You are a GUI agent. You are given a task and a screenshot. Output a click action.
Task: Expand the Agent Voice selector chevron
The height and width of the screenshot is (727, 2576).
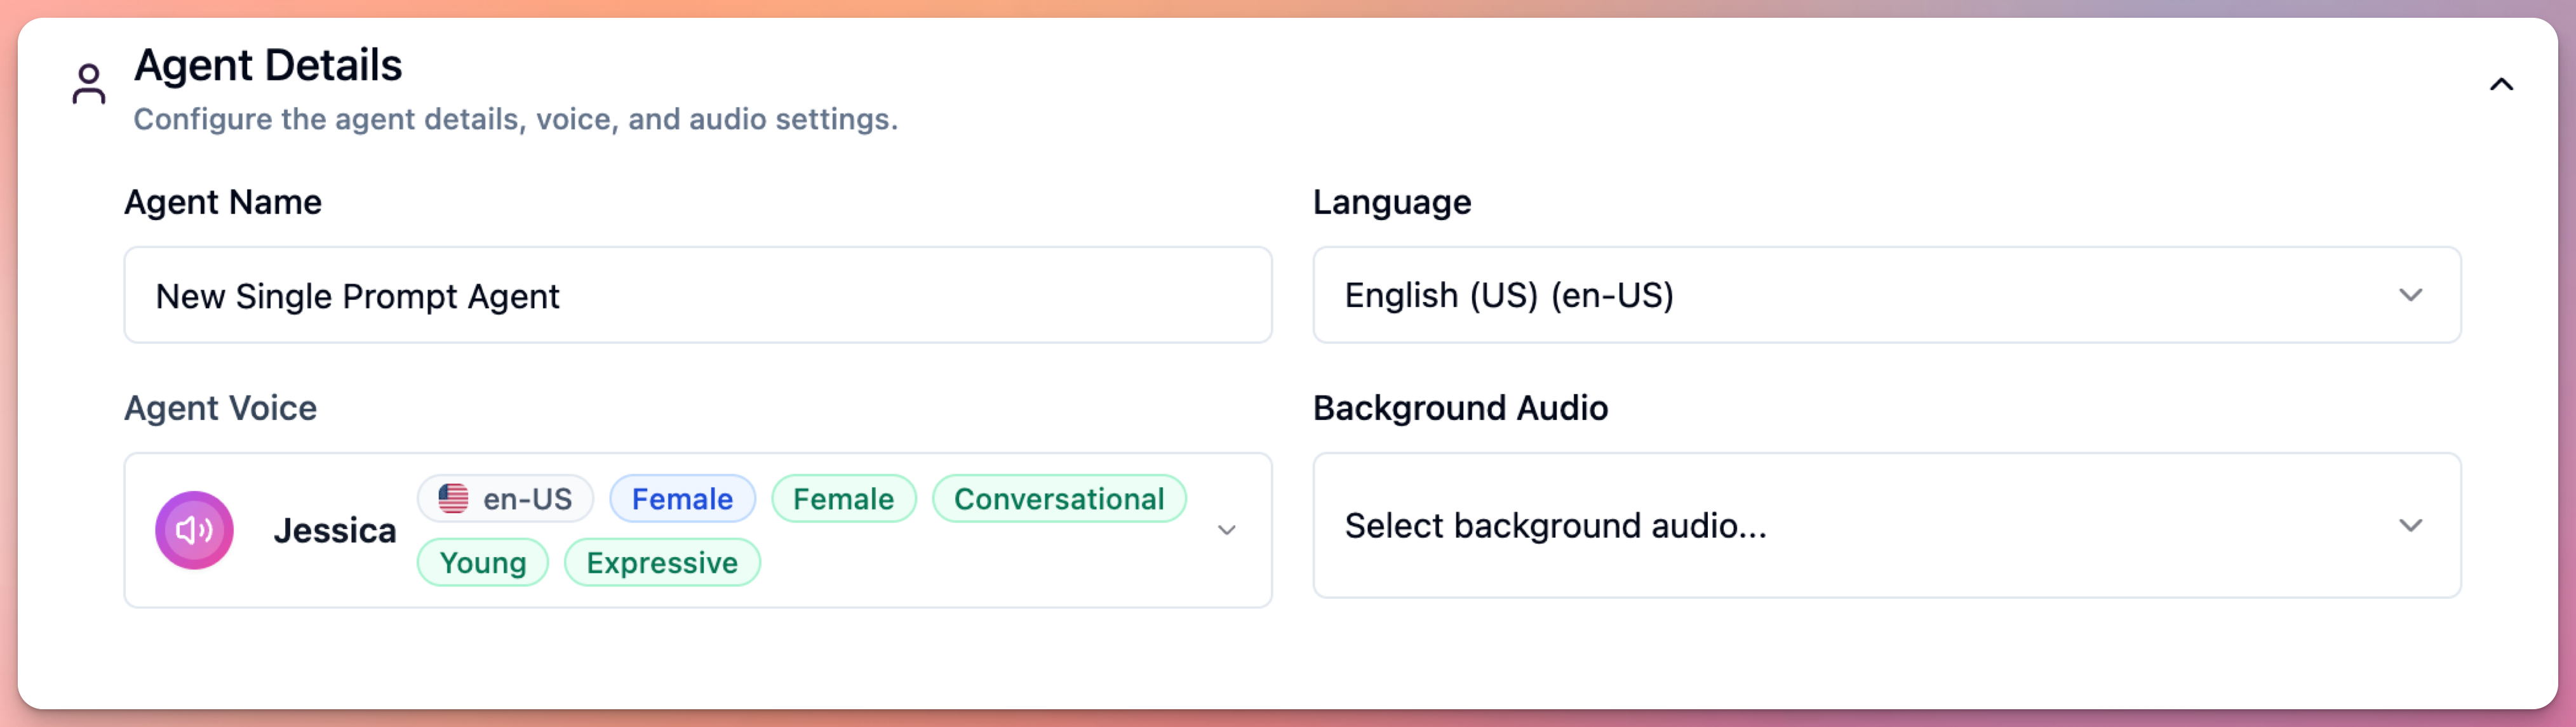1228,530
